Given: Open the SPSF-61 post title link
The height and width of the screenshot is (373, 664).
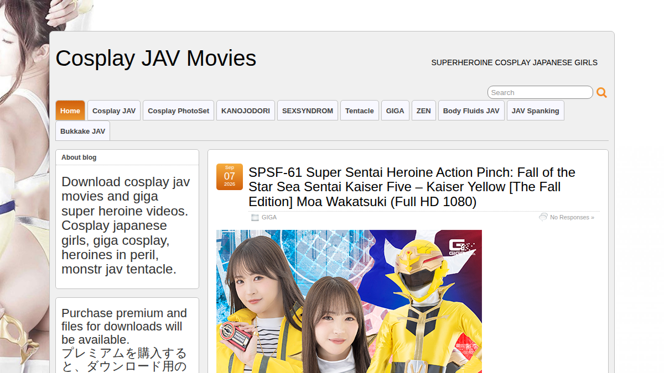Looking at the screenshot, I should (x=412, y=187).
